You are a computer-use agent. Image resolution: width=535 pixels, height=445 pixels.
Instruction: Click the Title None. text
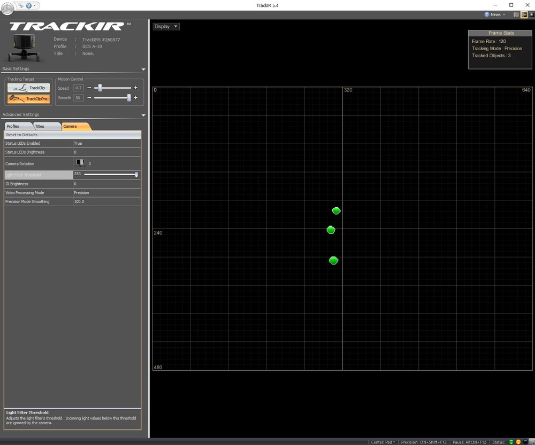click(x=88, y=53)
